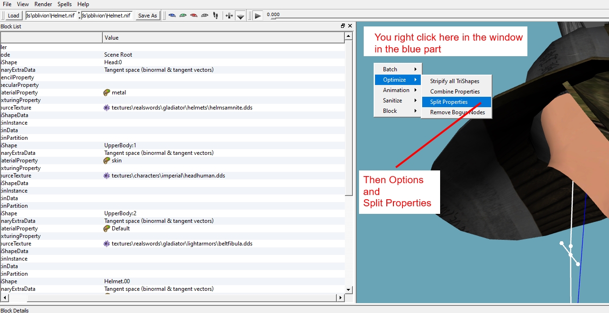Choose Combine Properties
The image size is (609, 313).
[x=456, y=92]
